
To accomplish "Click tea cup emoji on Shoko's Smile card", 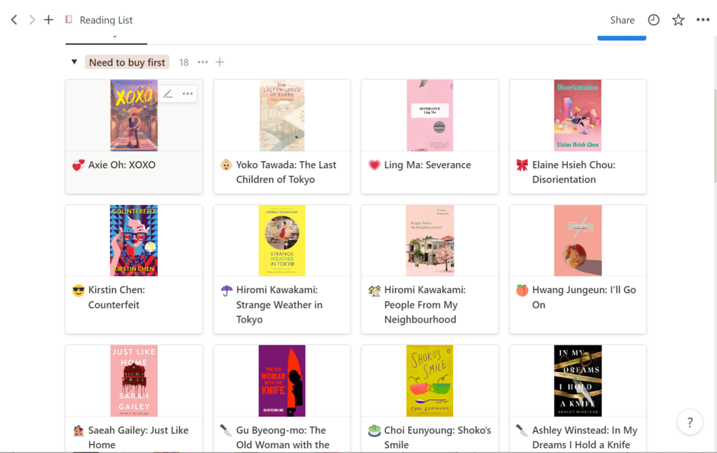I will [x=374, y=430].
